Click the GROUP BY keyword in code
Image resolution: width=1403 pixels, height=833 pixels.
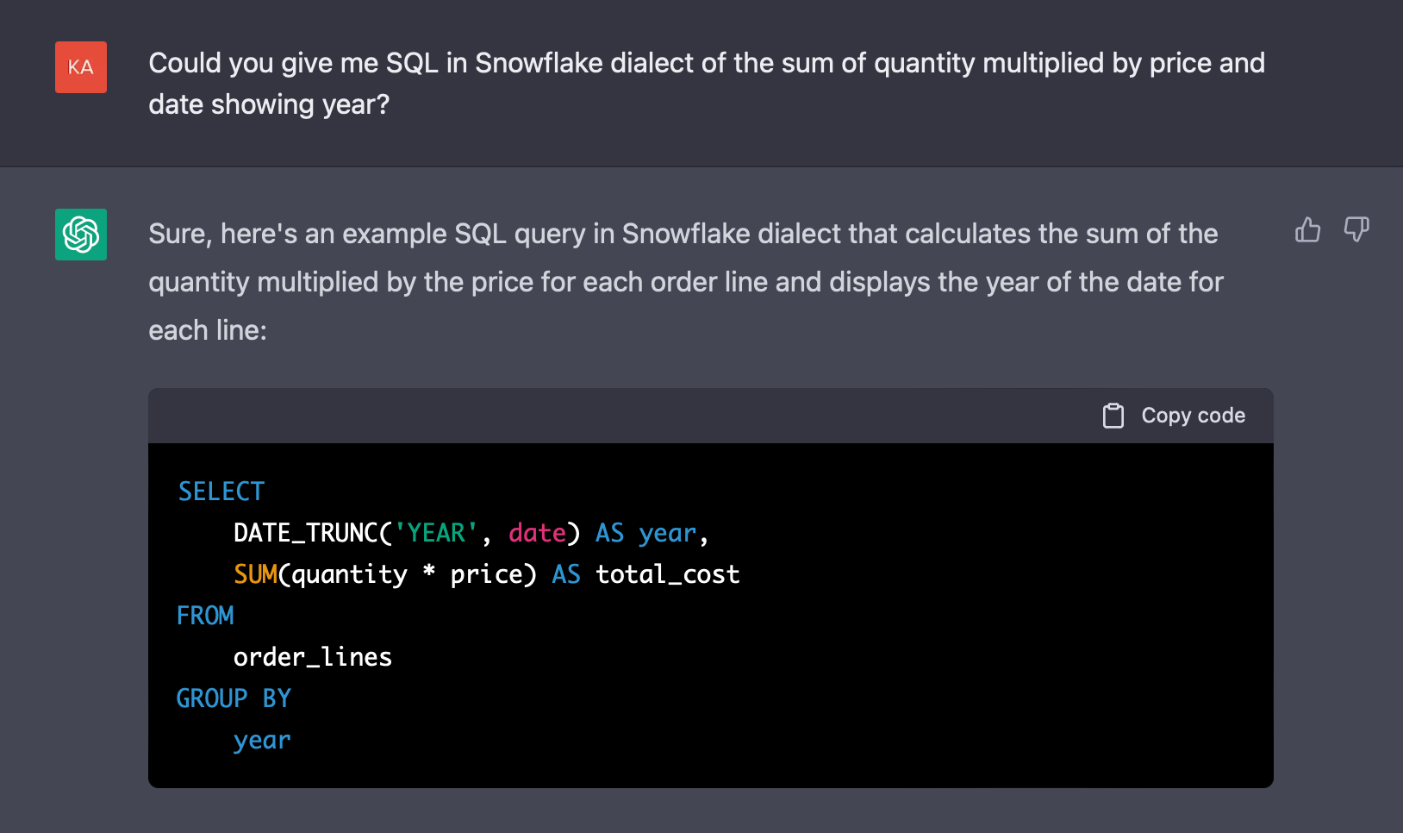[x=234, y=698]
